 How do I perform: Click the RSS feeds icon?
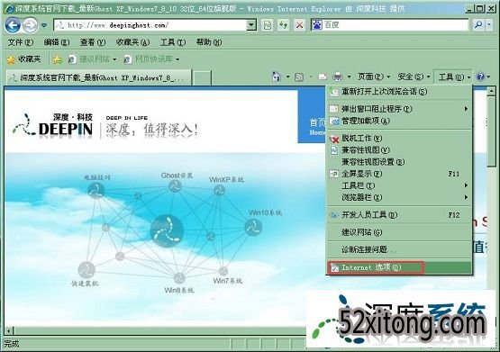click(299, 77)
